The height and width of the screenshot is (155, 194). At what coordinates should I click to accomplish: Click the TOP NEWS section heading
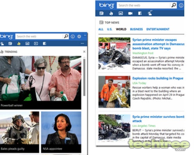click(109, 22)
